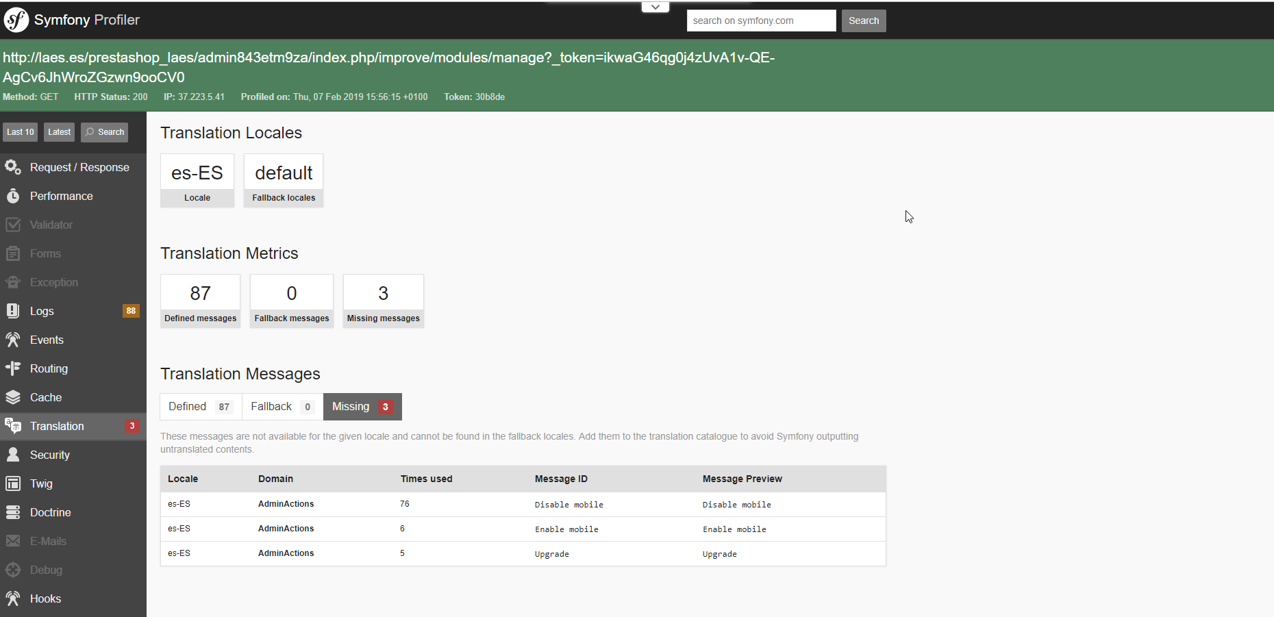This screenshot has width=1274, height=617.
Task: Click the profiled URL link
Action: (x=388, y=67)
